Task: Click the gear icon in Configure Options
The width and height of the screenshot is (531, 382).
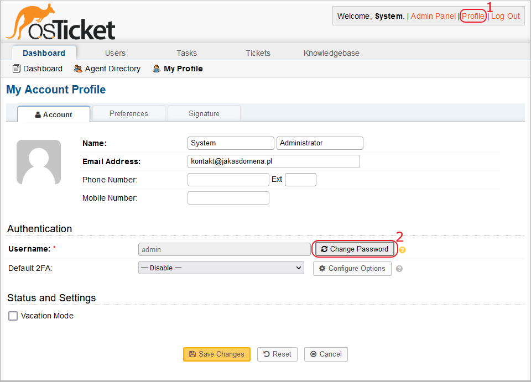Action: pyautogui.click(x=322, y=268)
